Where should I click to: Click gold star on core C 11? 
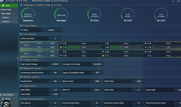point(103,56)
